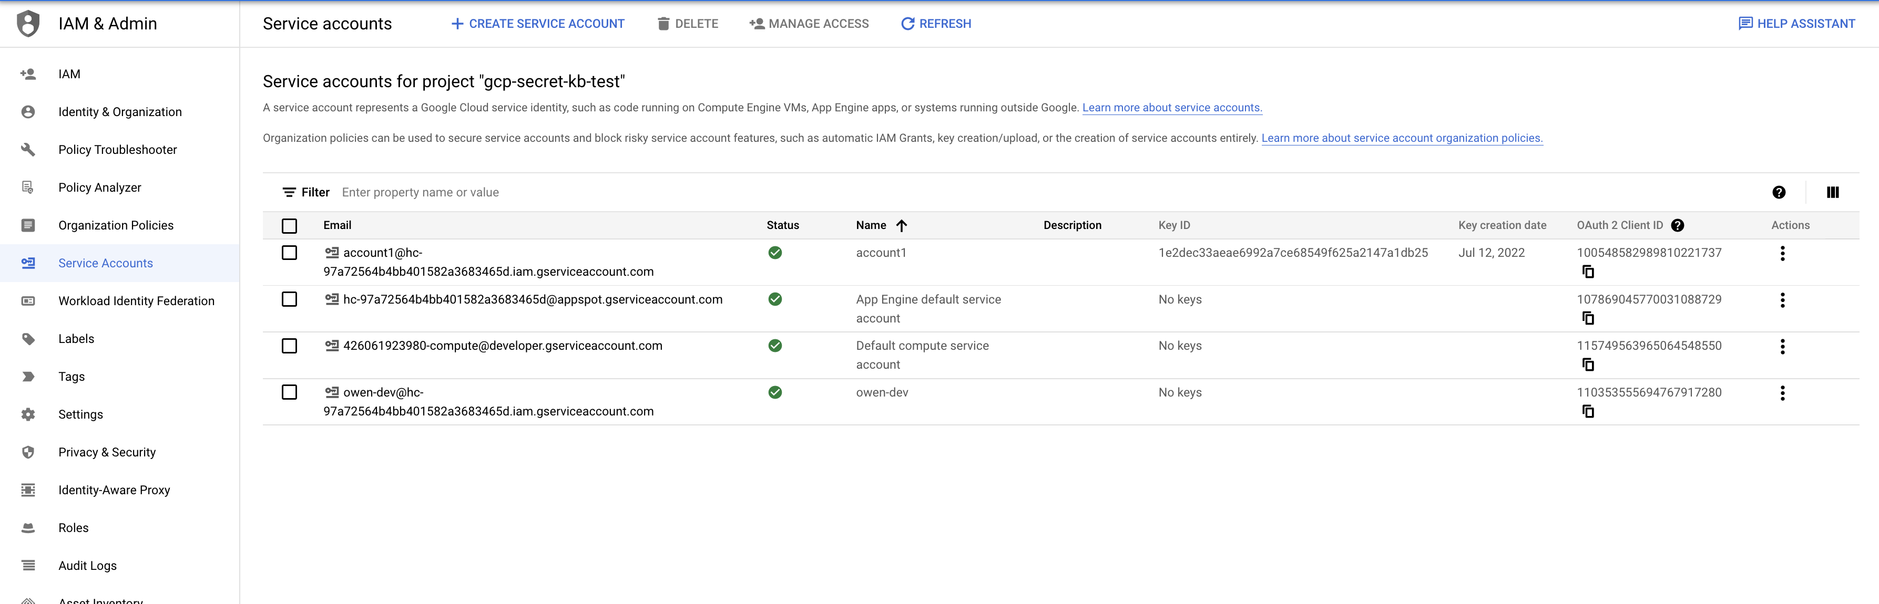Click the Help Assistant chat icon
Viewport: 1879px width, 604px height.
[1745, 23]
